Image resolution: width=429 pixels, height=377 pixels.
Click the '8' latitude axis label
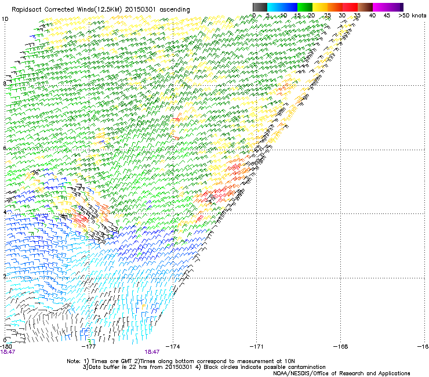click(5, 84)
